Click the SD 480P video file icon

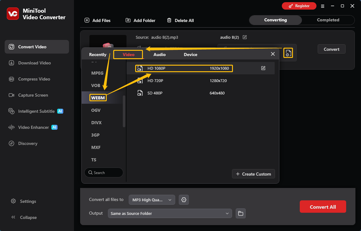tap(140, 93)
